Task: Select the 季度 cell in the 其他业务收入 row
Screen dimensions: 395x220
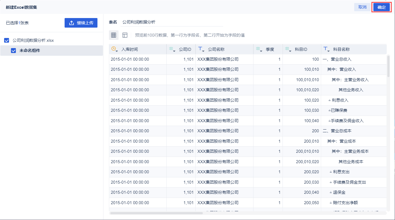Action: point(268,90)
